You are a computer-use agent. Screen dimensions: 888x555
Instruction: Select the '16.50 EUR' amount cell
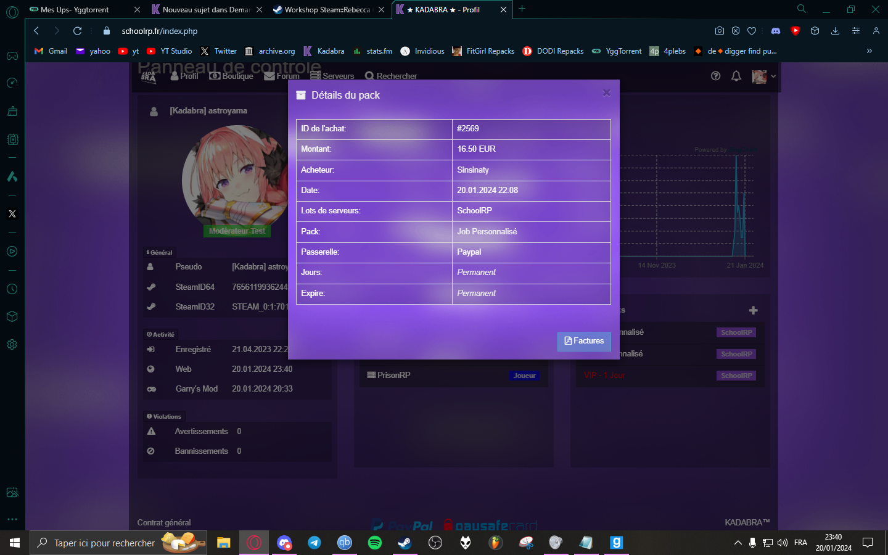[x=532, y=149]
